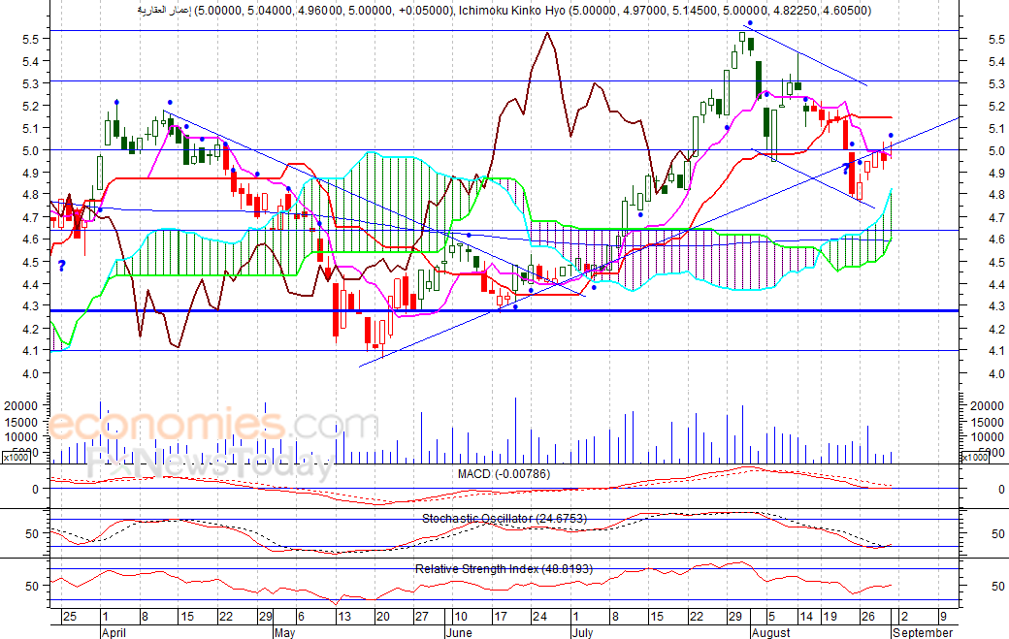Click date label 9 in September
Screen dimensions: 1009x639
point(943,617)
